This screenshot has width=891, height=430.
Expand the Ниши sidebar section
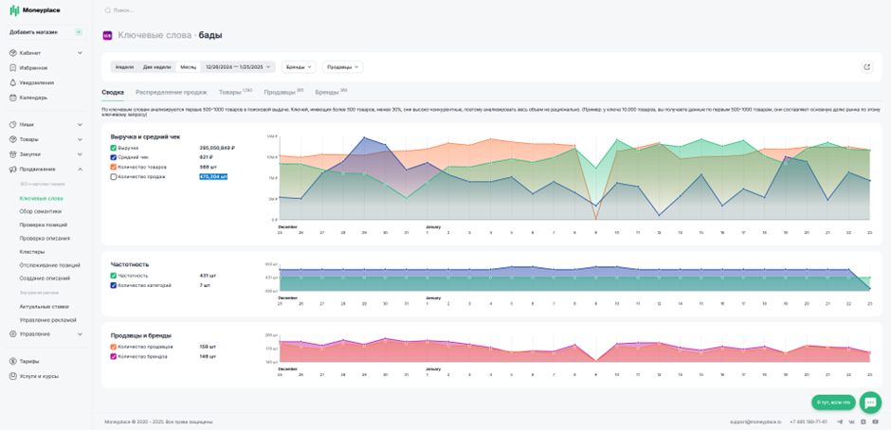tap(46, 124)
